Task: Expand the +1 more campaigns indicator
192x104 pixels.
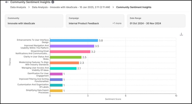Action: tap(117, 23)
